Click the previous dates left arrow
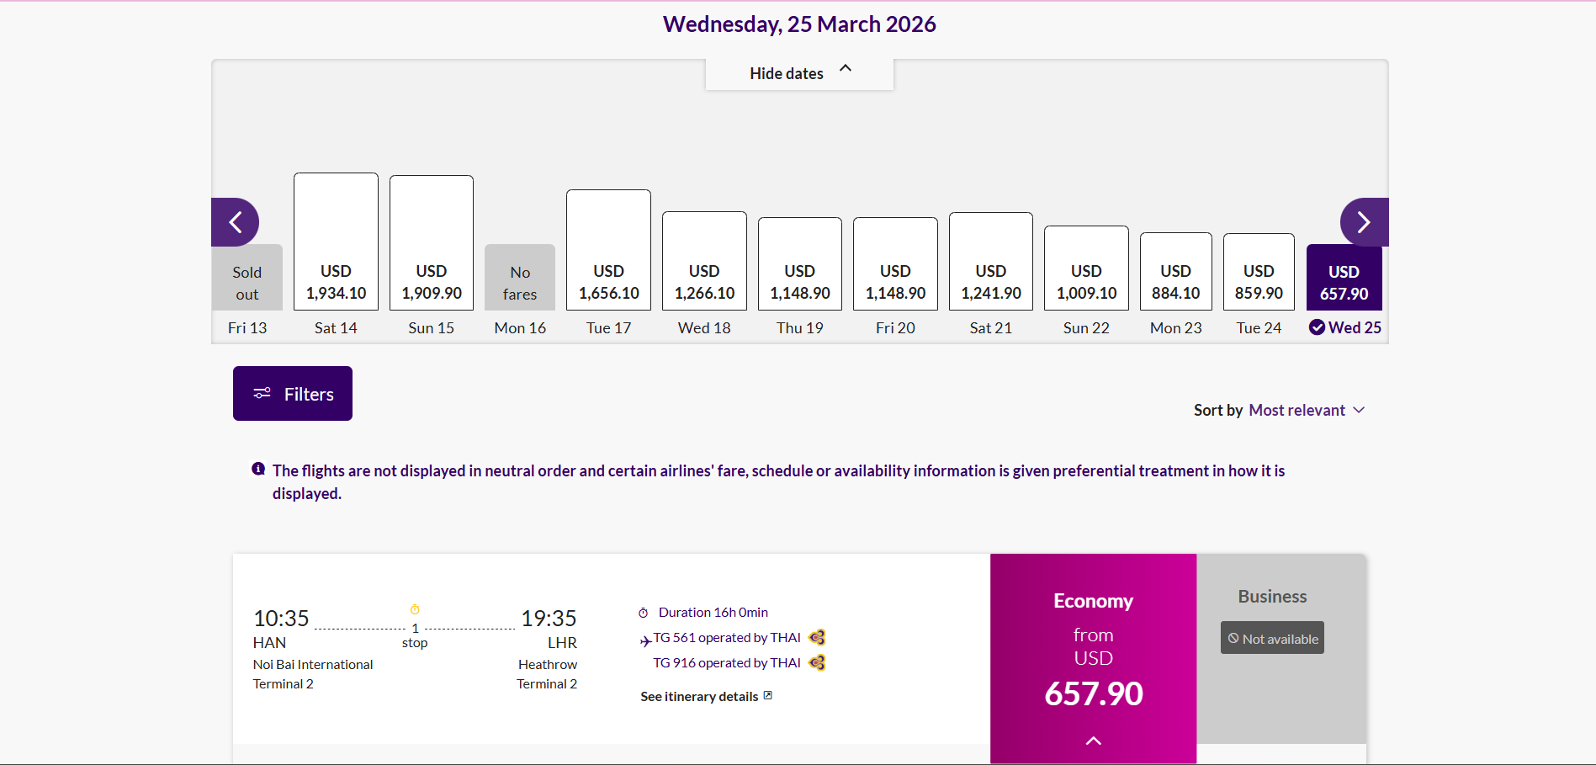1596x765 pixels. click(x=235, y=222)
